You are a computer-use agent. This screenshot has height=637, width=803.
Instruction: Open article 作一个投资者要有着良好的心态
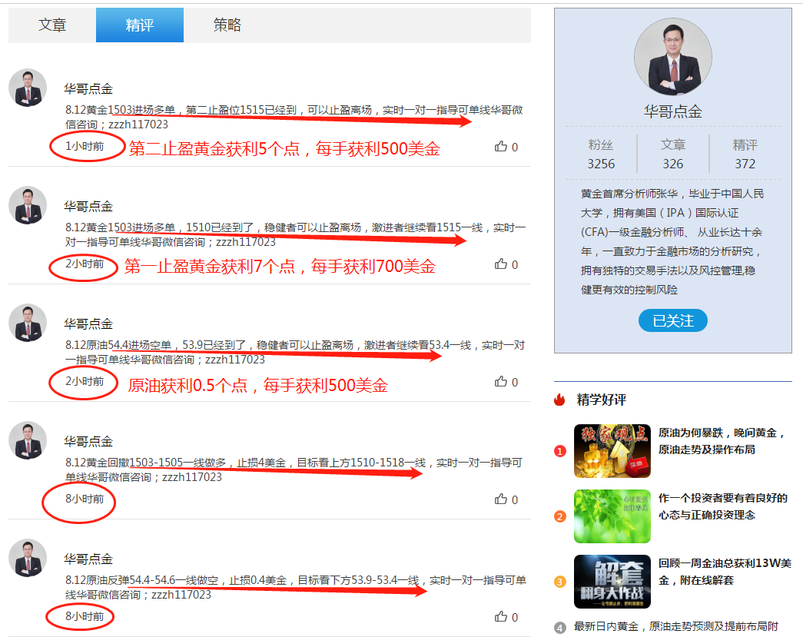coord(723,506)
